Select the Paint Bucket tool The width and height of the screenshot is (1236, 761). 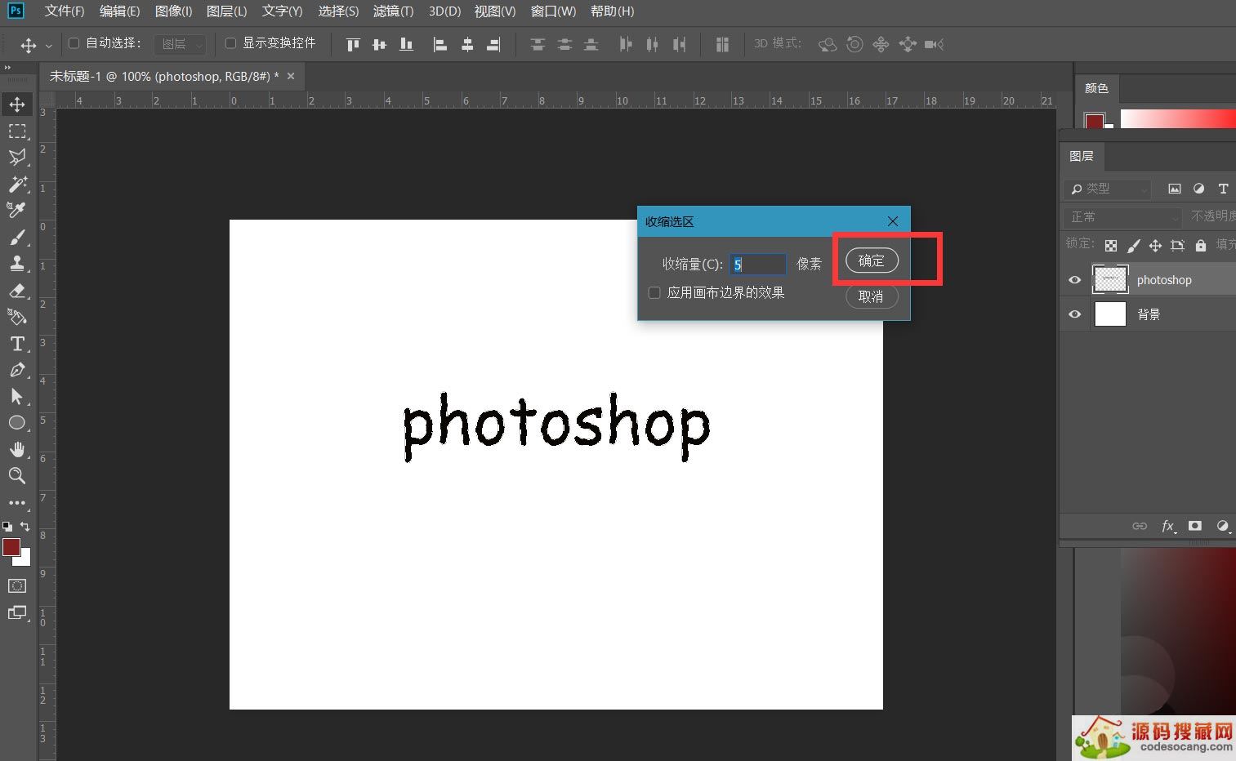(17, 317)
